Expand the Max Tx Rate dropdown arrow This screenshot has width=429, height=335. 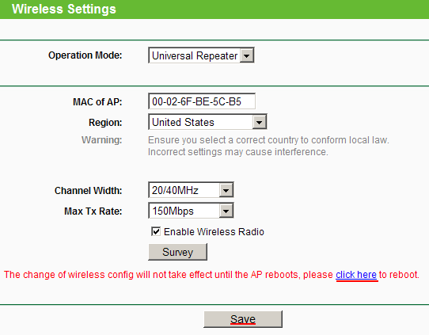(x=226, y=211)
